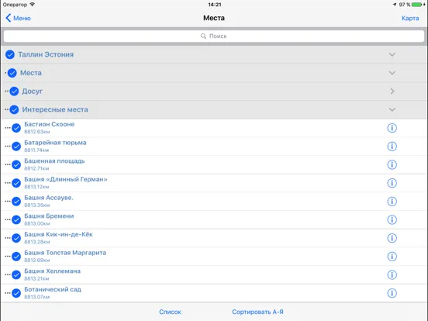Choose Башня Хеллемана name

click(53, 271)
